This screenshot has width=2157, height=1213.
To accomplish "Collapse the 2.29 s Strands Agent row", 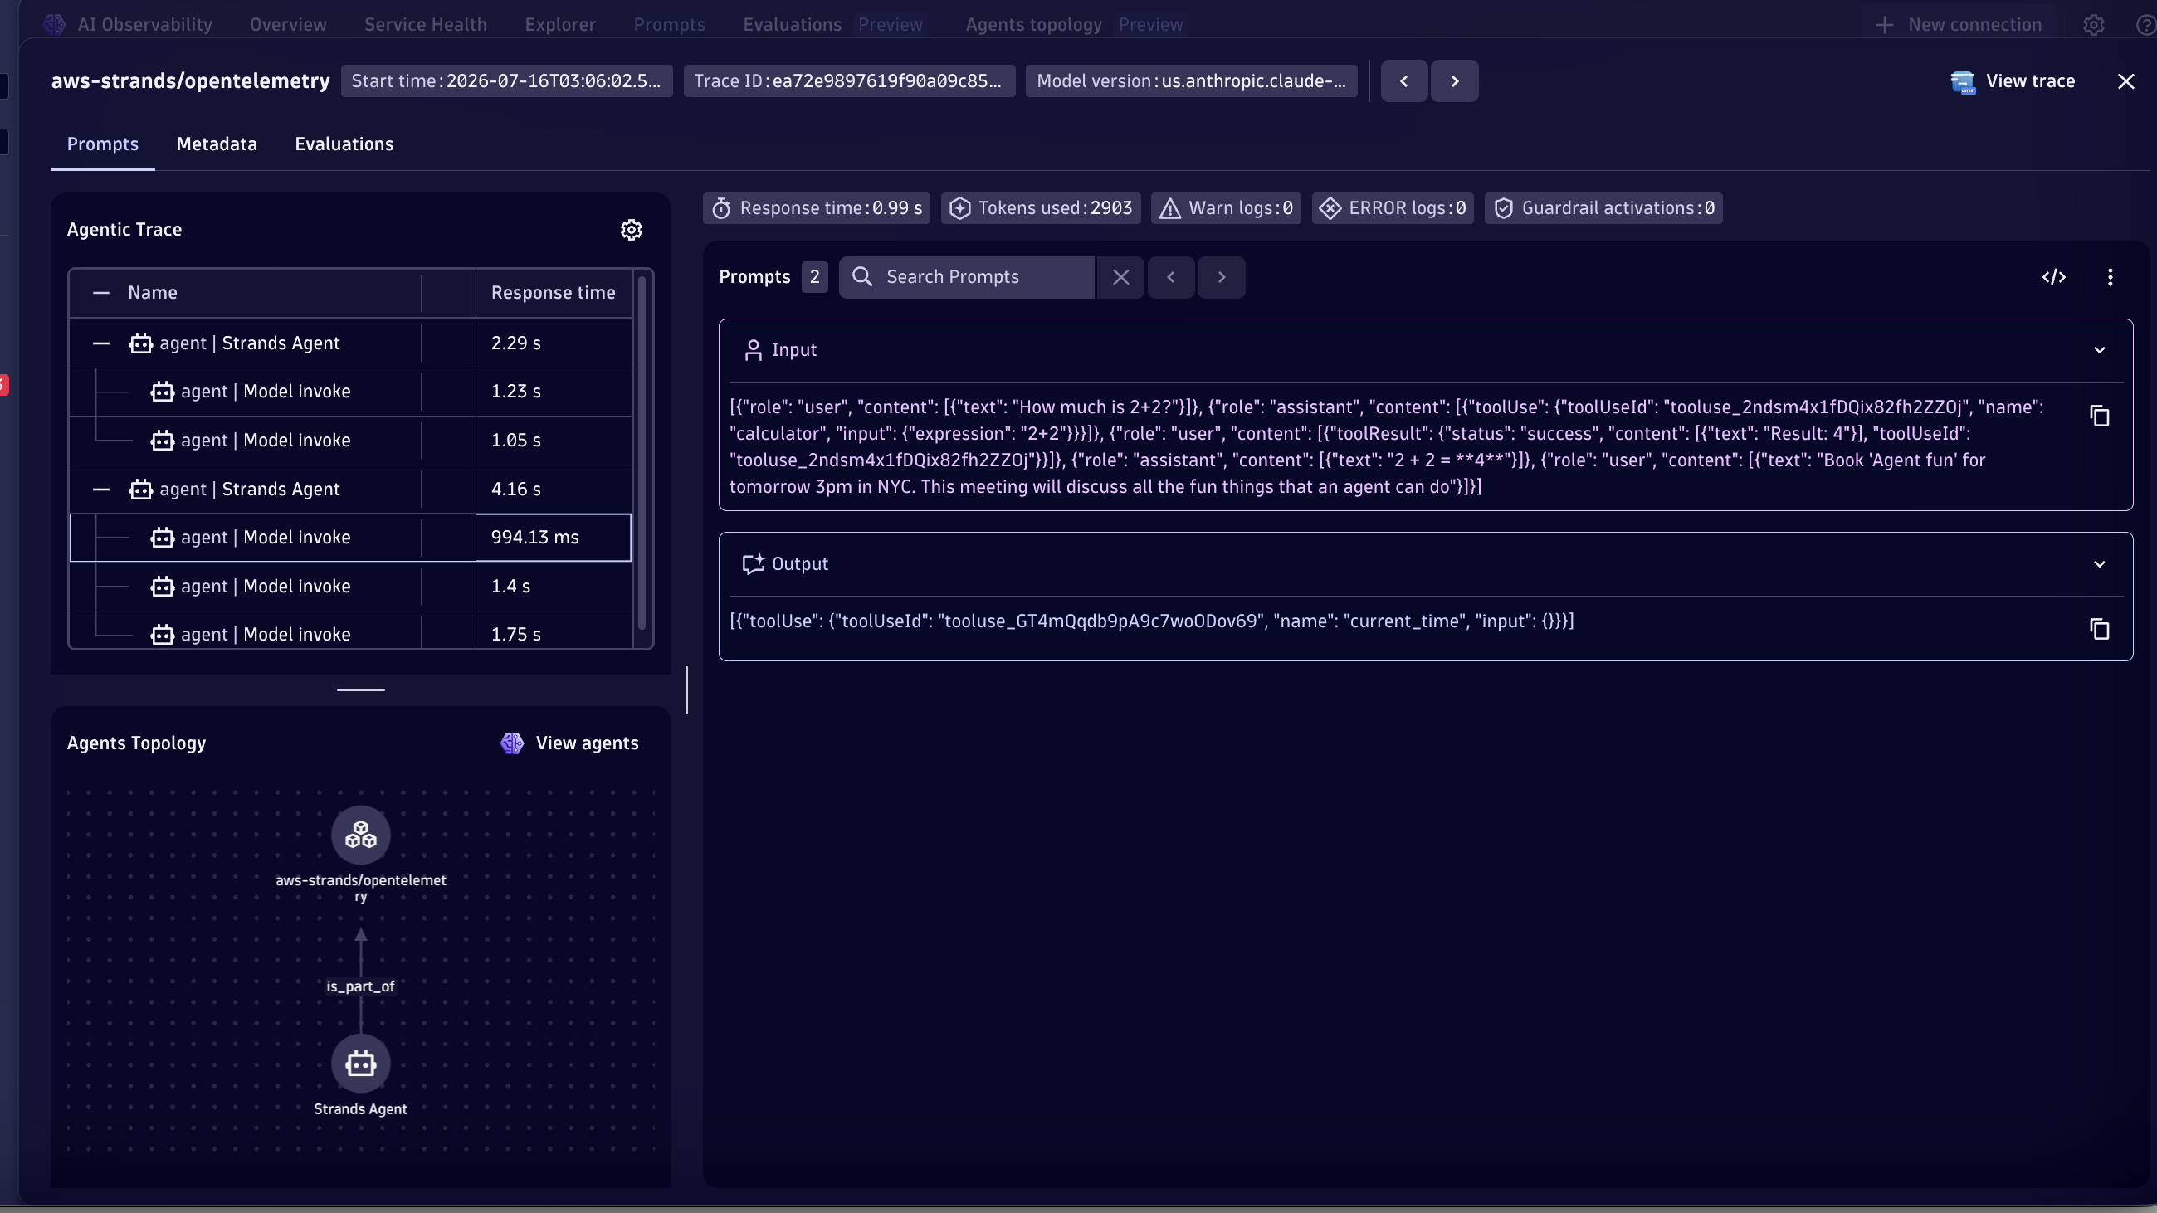I will coord(101,343).
